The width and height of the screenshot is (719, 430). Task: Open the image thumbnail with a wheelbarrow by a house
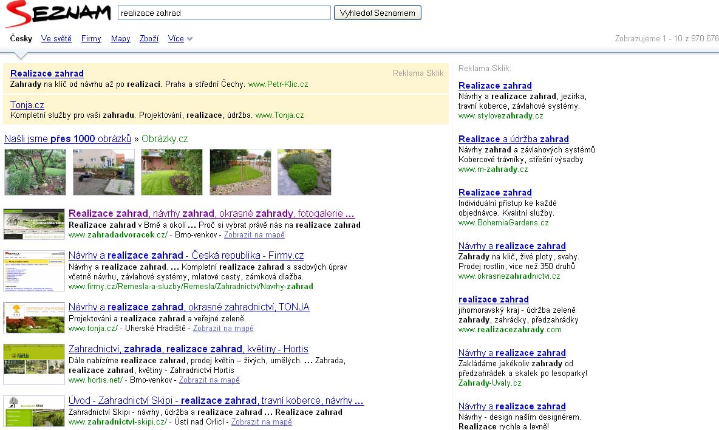(104, 172)
